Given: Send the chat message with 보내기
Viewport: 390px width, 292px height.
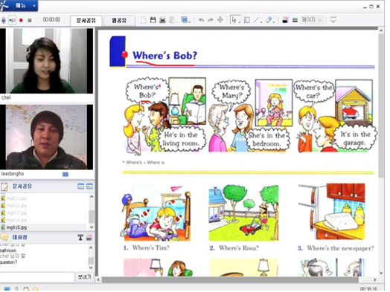Looking at the screenshot, I should pos(84,277).
